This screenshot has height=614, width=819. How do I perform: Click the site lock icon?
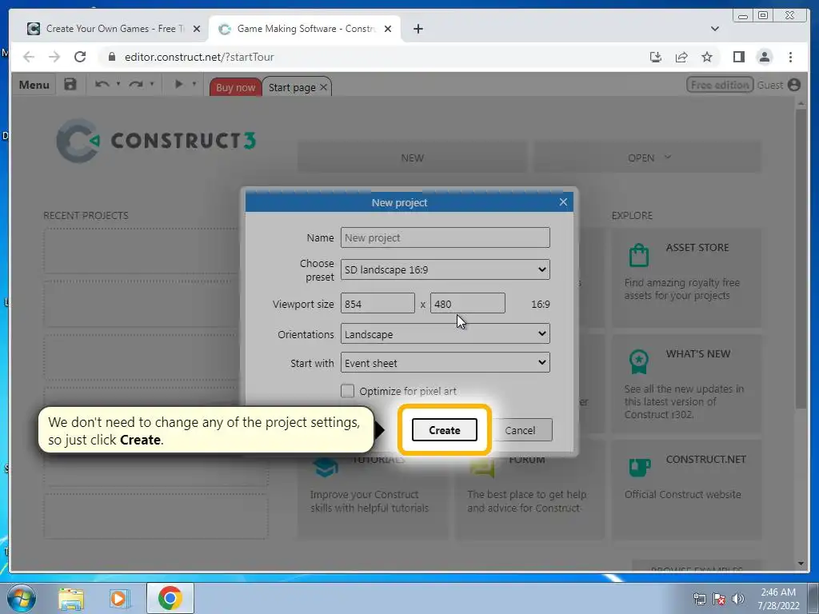tap(111, 57)
